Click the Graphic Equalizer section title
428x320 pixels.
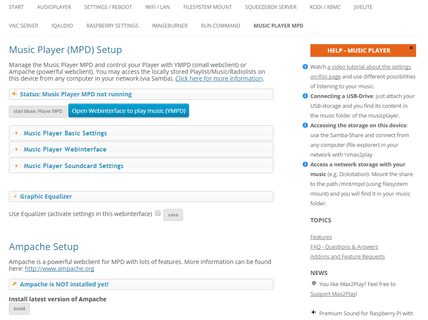(x=46, y=196)
